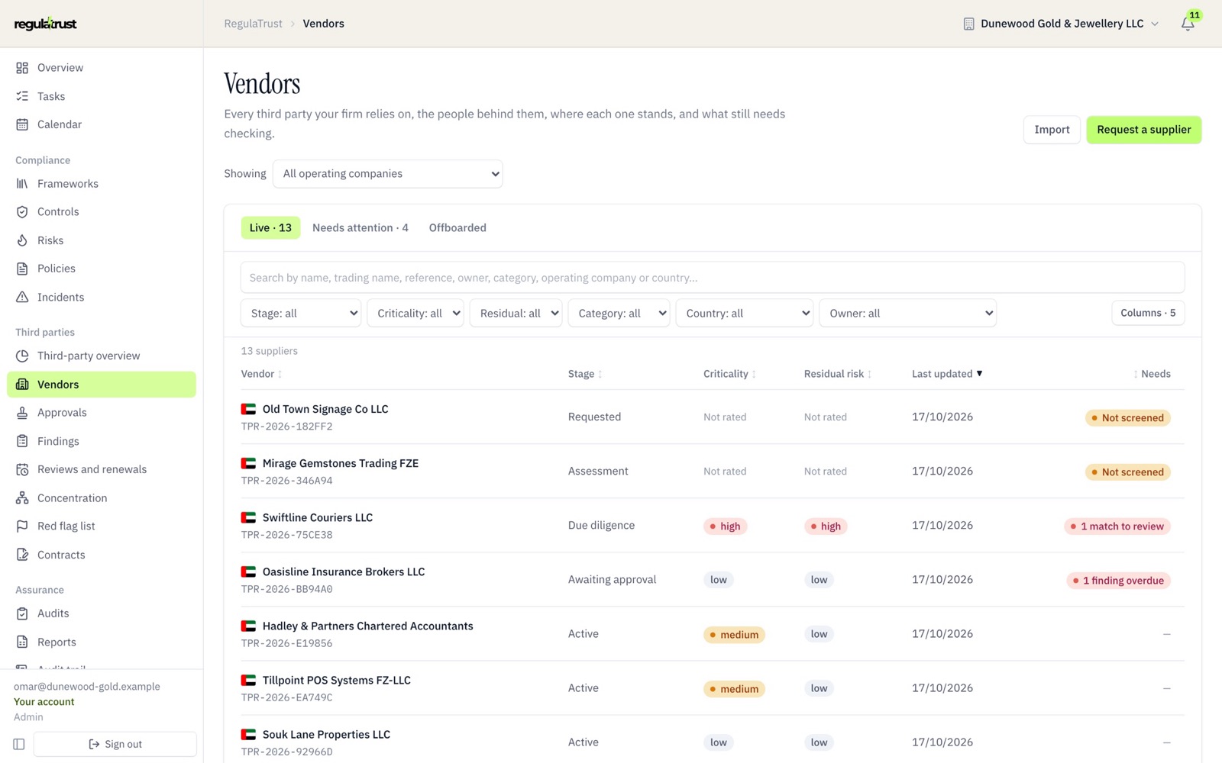Click the Controls shield icon
The height and width of the screenshot is (763, 1222).
(22, 212)
